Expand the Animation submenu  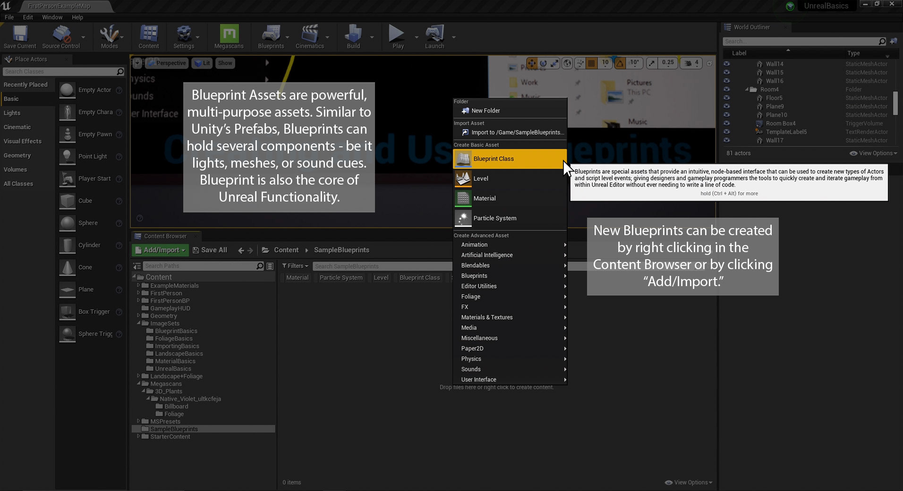pos(510,245)
